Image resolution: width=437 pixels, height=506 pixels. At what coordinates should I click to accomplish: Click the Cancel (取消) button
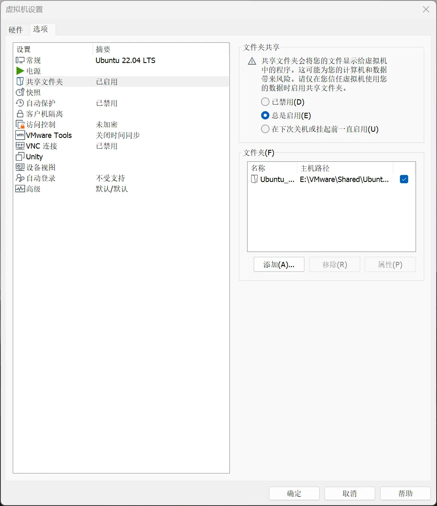coord(350,494)
